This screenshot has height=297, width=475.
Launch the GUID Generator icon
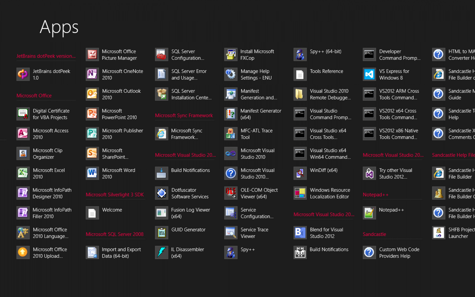point(162,233)
